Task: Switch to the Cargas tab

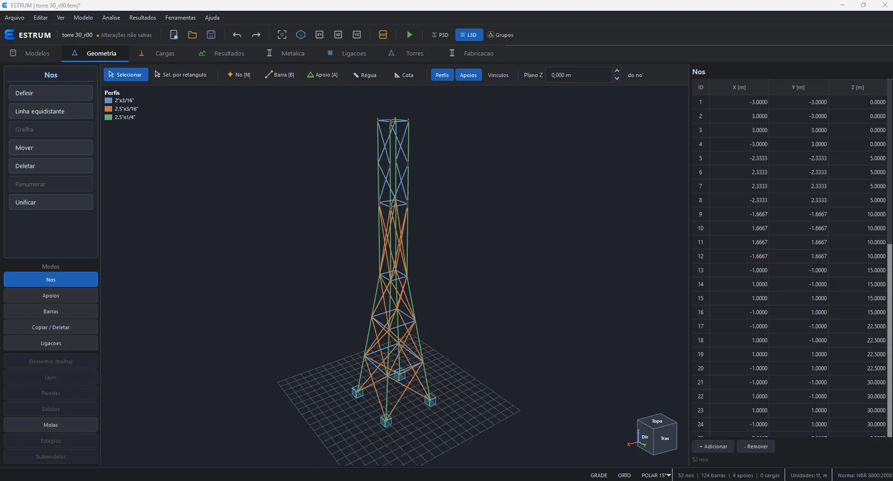Action: click(157, 53)
